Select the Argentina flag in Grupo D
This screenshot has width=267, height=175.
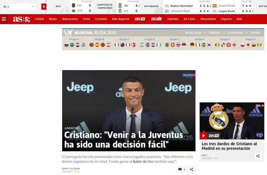142,45
